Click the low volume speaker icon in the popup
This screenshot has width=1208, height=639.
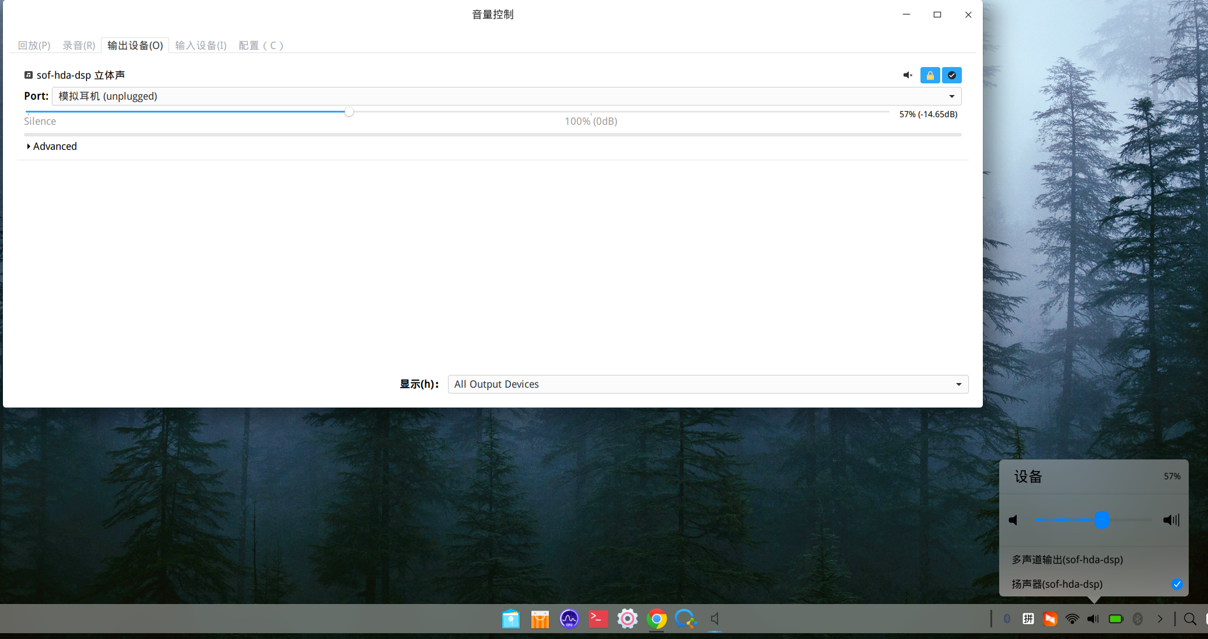[x=1013, y=520]
